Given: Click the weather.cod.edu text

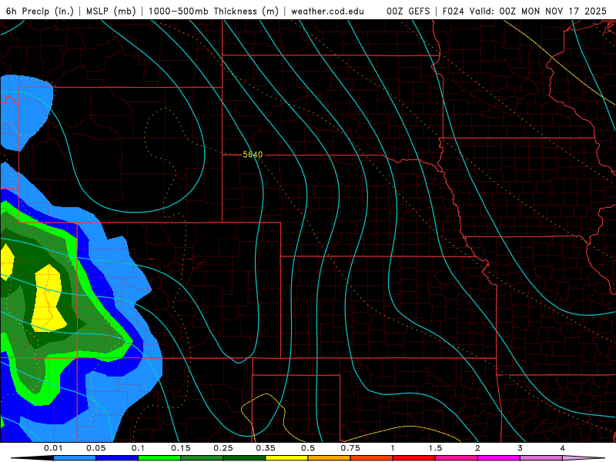Looking at the screenshot, I should (x=328, y=11).
